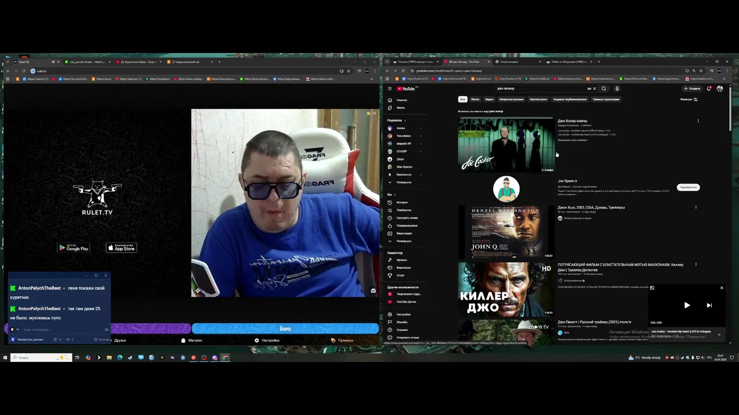Click the App Store badge on rulet.tv
The image size is (739, 415).
121,248
